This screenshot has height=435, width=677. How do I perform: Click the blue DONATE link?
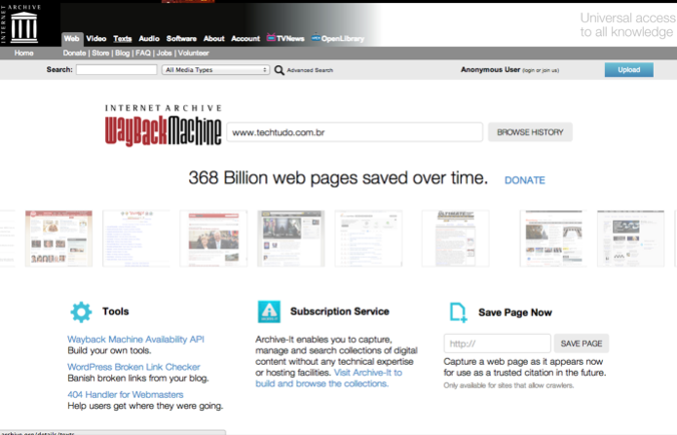click(525, 180)
